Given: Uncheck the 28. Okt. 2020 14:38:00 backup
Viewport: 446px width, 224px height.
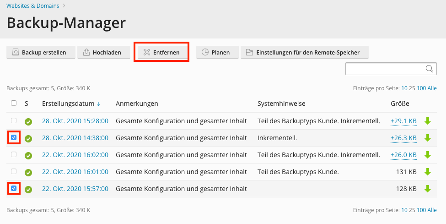Looking at the screenshot, I should pyautogui.click(x=14, y=137).
